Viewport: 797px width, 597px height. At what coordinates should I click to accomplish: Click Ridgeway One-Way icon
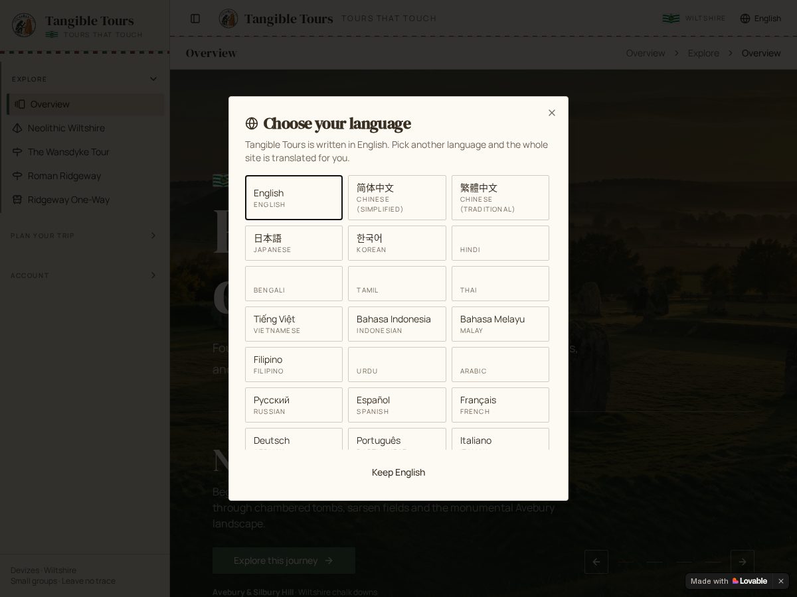coord(17,200)
